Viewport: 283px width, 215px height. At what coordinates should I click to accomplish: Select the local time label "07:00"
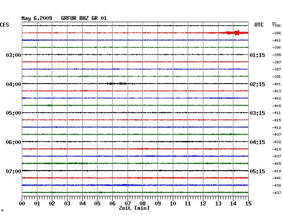click(13, 171)
